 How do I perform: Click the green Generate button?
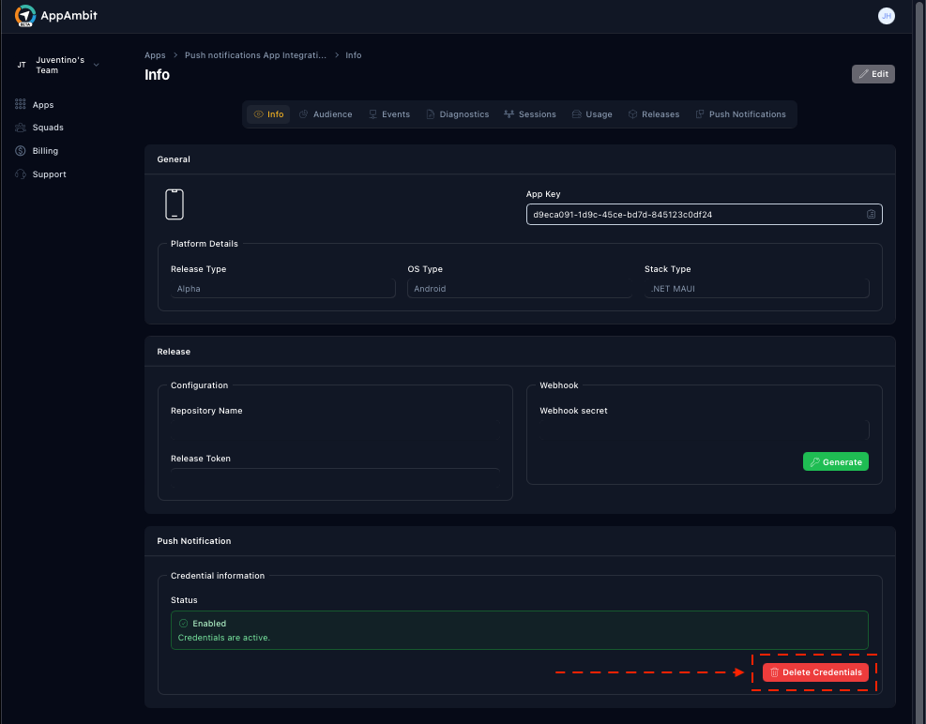835,461
